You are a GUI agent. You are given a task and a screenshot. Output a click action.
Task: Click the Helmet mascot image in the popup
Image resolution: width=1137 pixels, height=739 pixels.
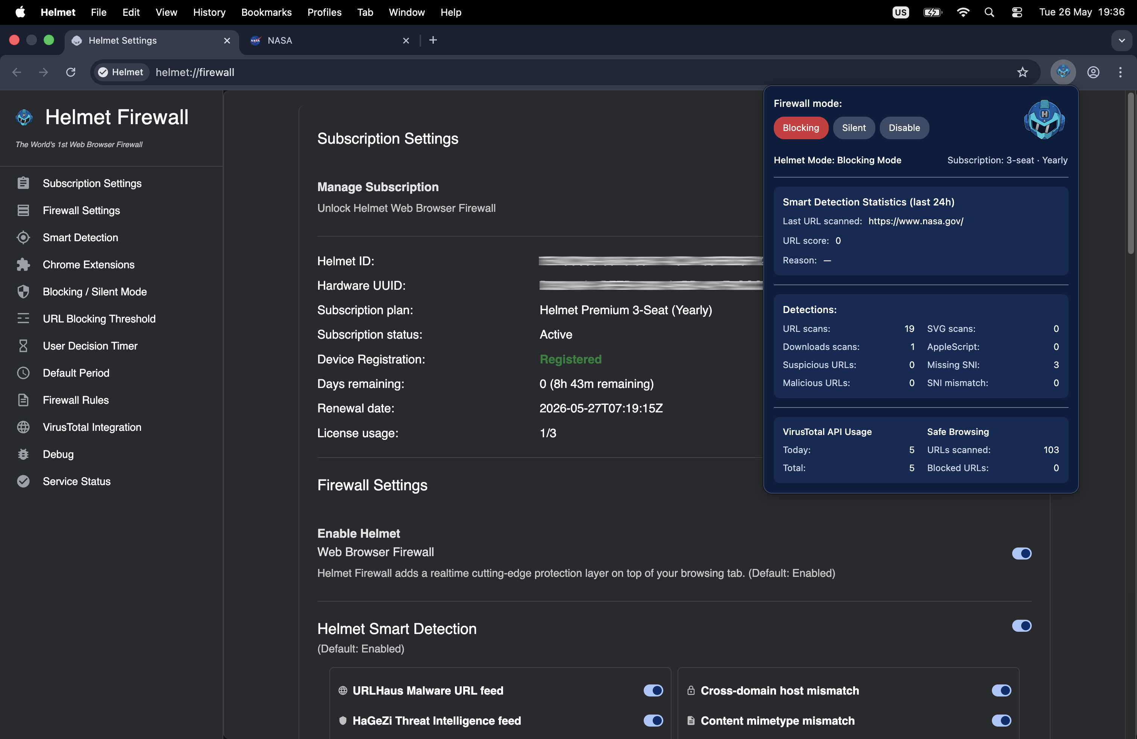[1045, 120]
